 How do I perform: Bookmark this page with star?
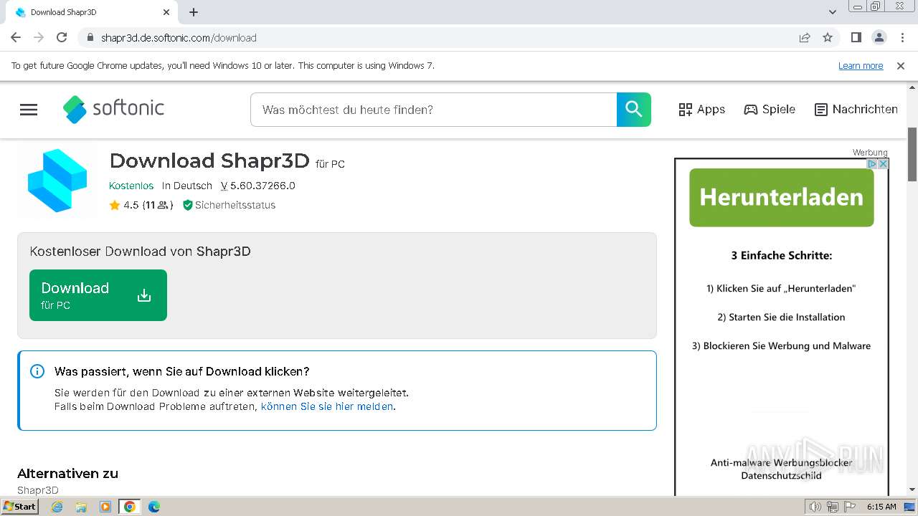point(828,37)
